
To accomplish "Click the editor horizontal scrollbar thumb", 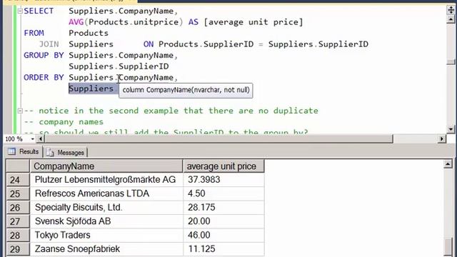I will [x=219, y=139].
